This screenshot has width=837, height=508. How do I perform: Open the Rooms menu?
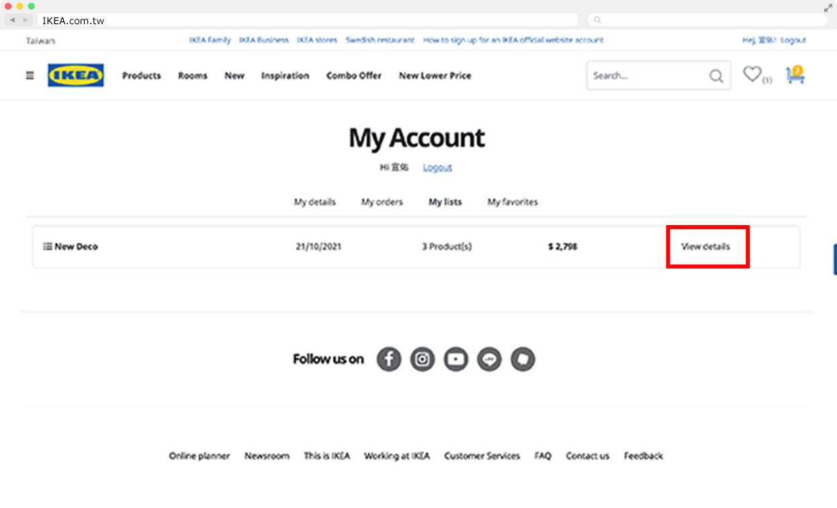(193, 76)
